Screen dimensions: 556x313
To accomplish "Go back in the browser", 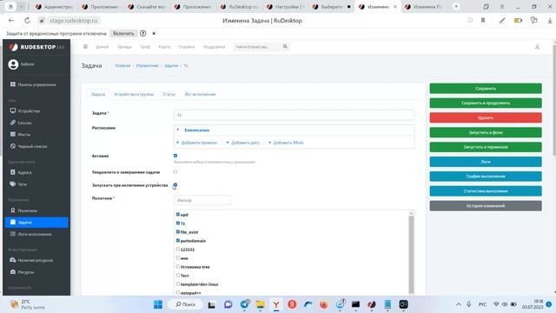I will click(x=11, y=21).
